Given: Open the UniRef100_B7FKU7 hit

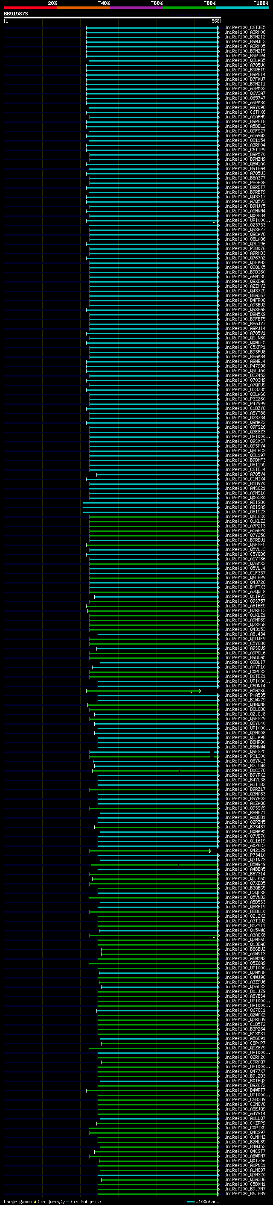Looking at the screenshot, I should click(x=245, y=80).
